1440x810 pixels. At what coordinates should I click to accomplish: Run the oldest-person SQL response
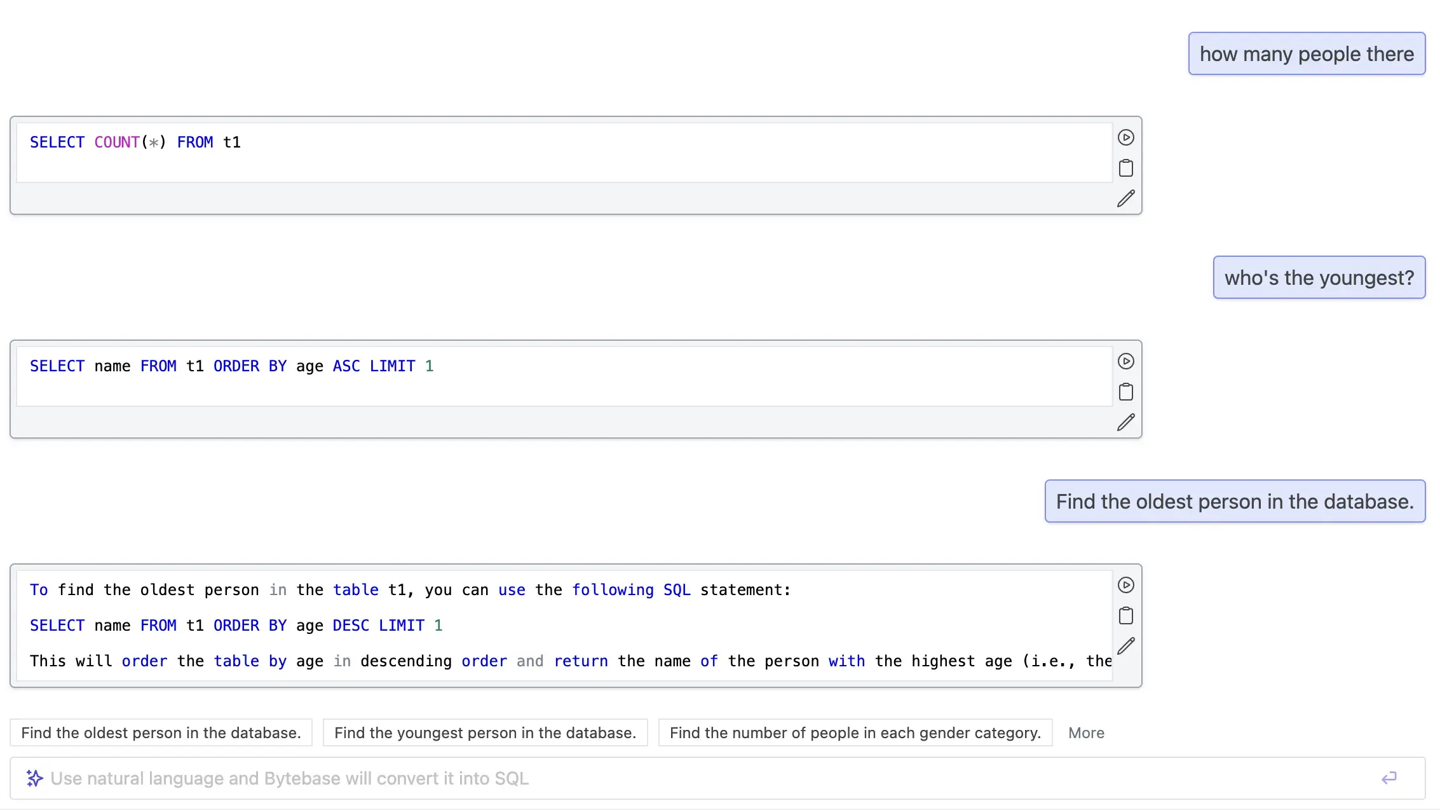point(1126,585)
